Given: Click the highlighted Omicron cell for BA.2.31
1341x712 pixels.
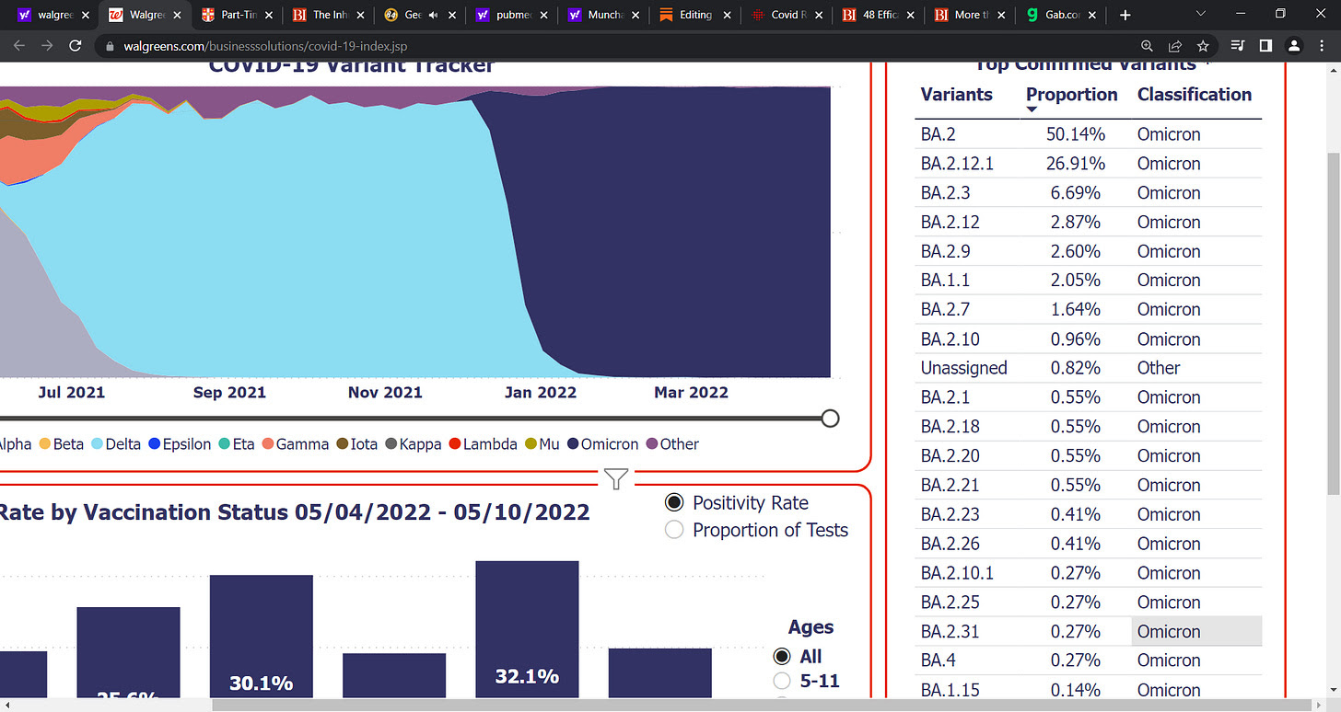Looking at the screenshot, I should pos(1196,631).
